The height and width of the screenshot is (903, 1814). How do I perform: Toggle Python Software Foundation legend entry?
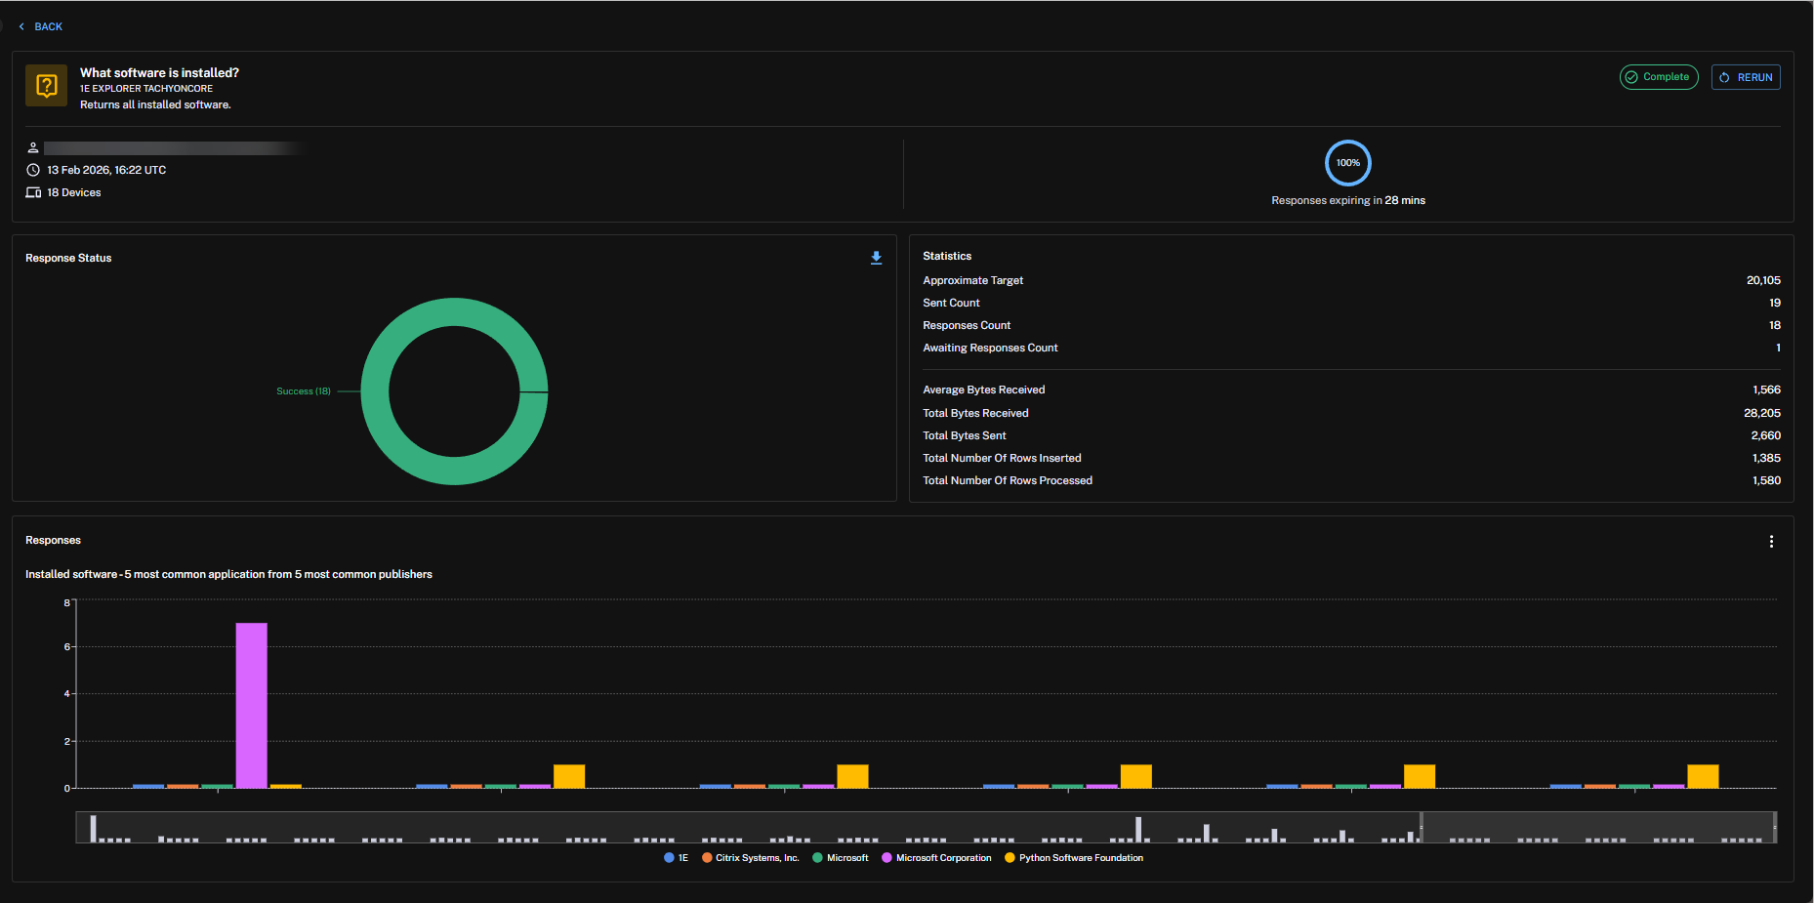tap(1073, 858)
